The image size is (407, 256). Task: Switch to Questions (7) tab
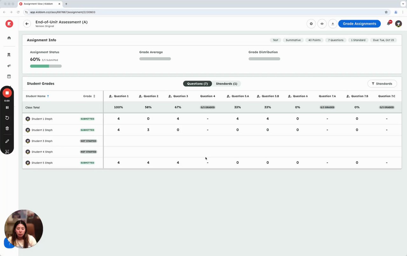click(x=197, y=84)
